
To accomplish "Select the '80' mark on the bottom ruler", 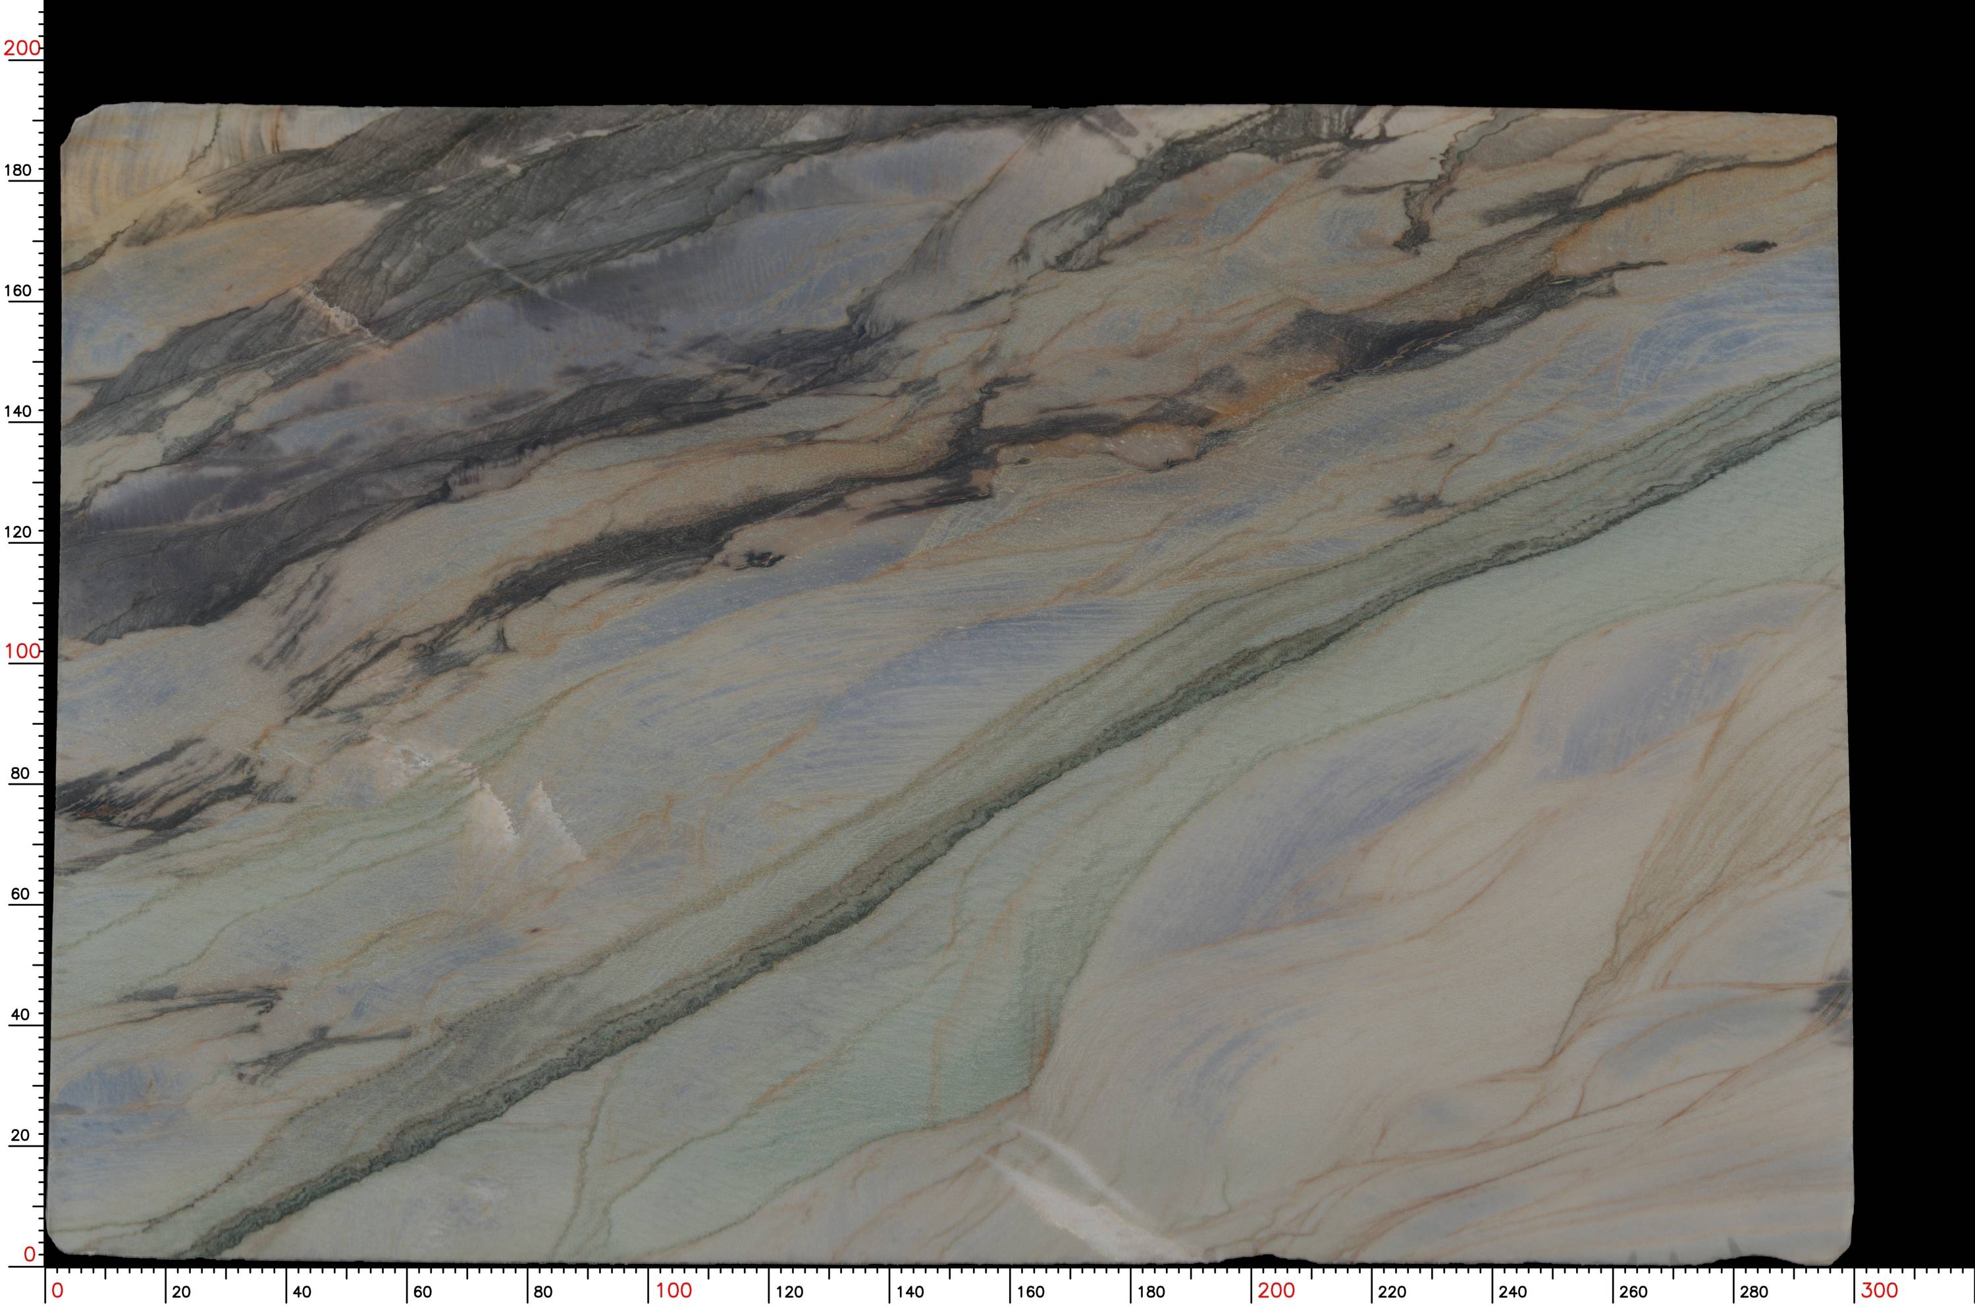I will (543, 1292).
